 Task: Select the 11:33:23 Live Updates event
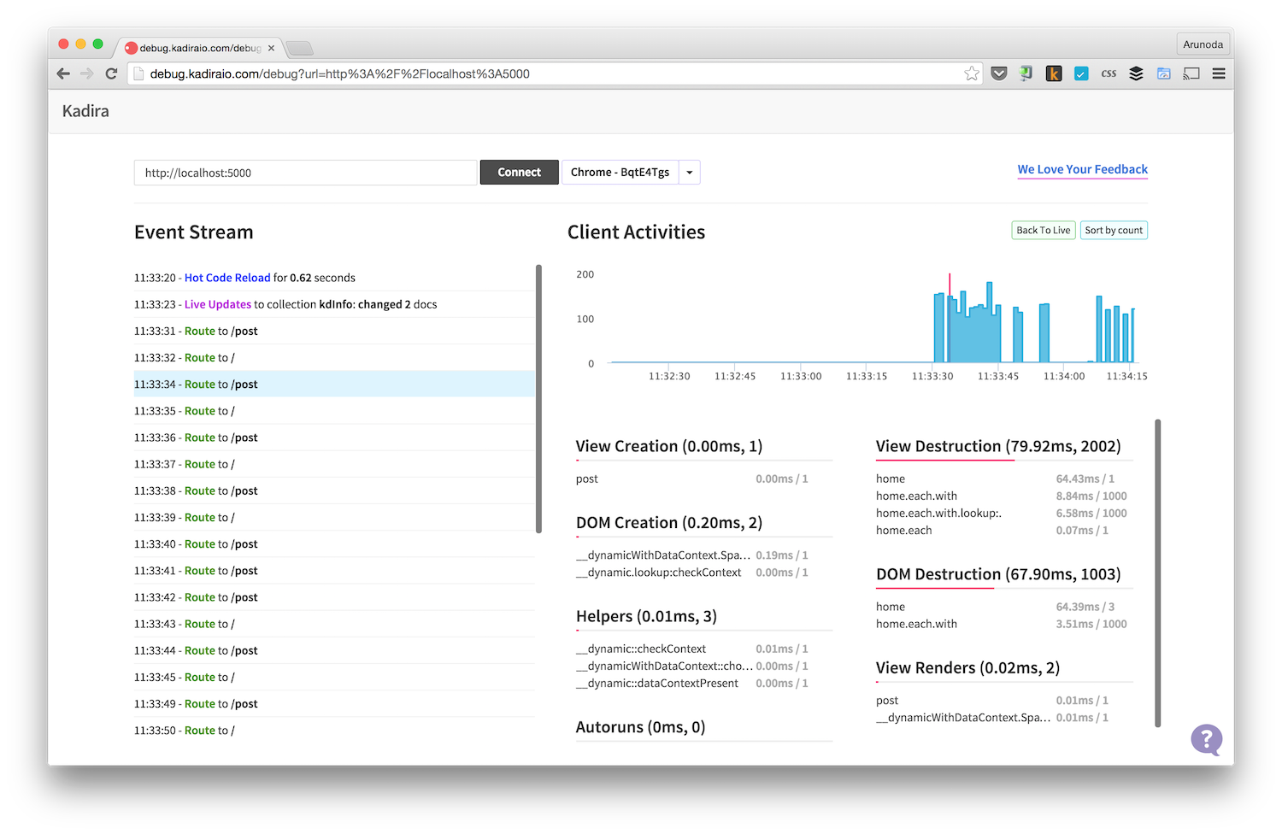click(334, 304)
